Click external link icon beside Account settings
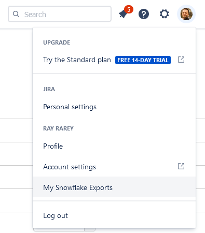 click(x=181, y=166)
